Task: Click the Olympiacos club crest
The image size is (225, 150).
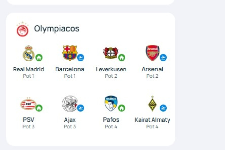Action: pos(22,29)
